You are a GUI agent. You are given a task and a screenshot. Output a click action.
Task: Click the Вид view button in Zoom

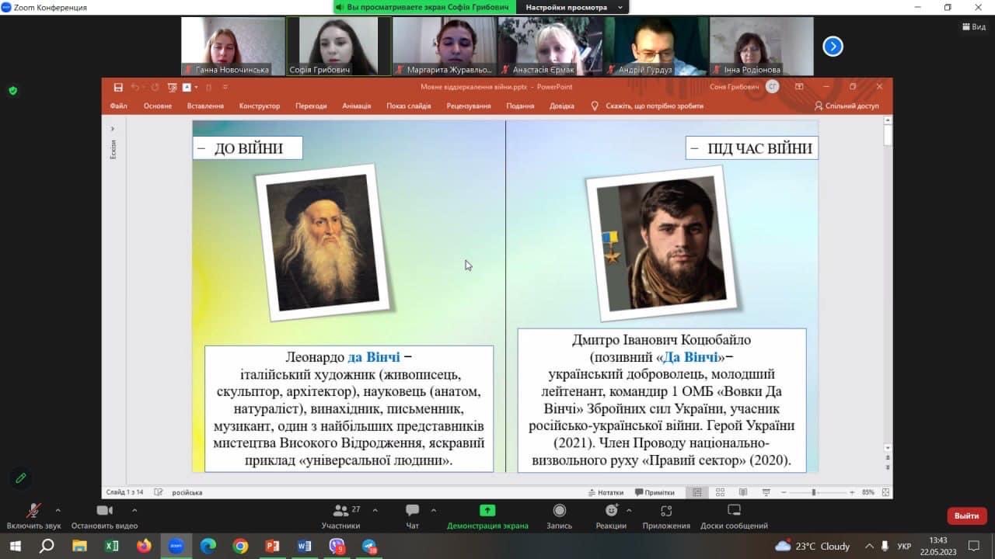coord(976,26)
